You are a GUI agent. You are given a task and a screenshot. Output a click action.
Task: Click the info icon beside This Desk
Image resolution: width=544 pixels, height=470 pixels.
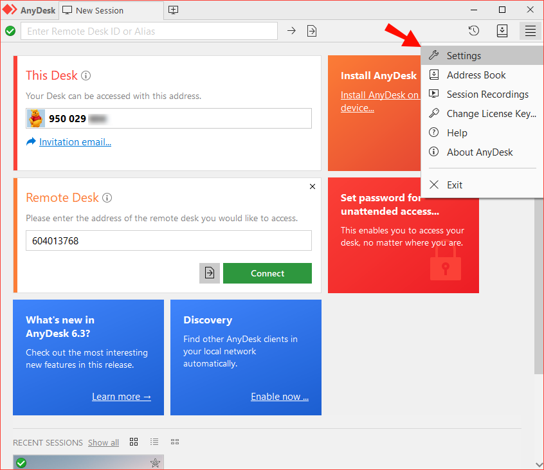tap(86, 76)
